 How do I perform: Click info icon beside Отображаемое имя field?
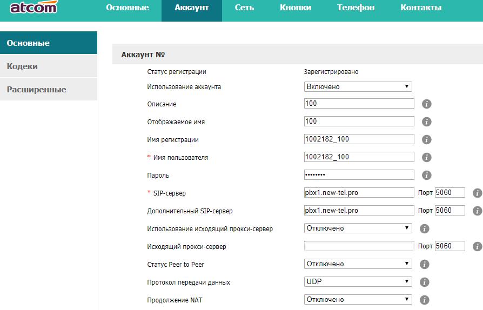[x=426, y=122]
